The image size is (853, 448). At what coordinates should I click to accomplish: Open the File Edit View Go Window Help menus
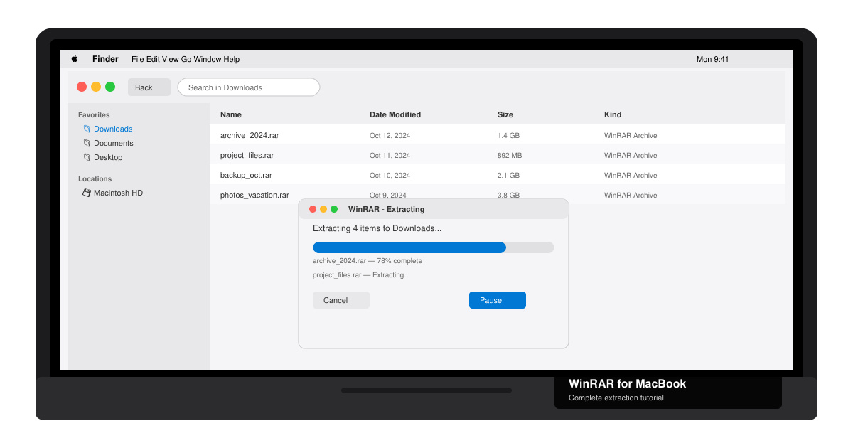click(186, 59)
